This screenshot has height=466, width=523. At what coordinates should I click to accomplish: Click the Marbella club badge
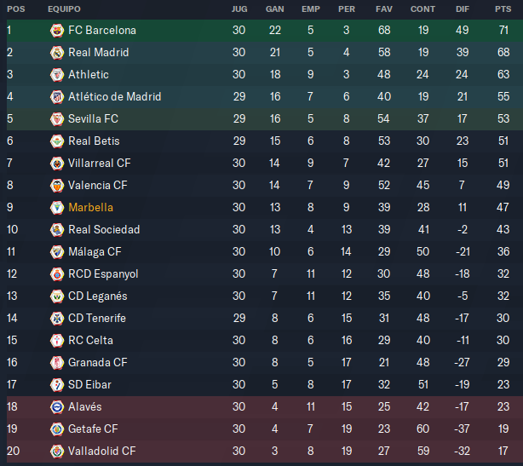point(57,208)
